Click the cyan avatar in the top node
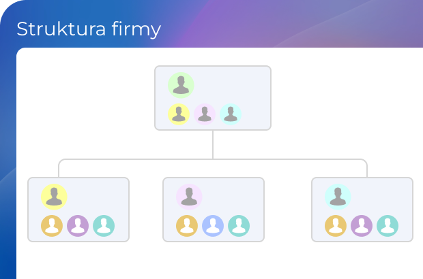Screen dimensions: 423x279 pyautogui.click(x=231, y=114)
